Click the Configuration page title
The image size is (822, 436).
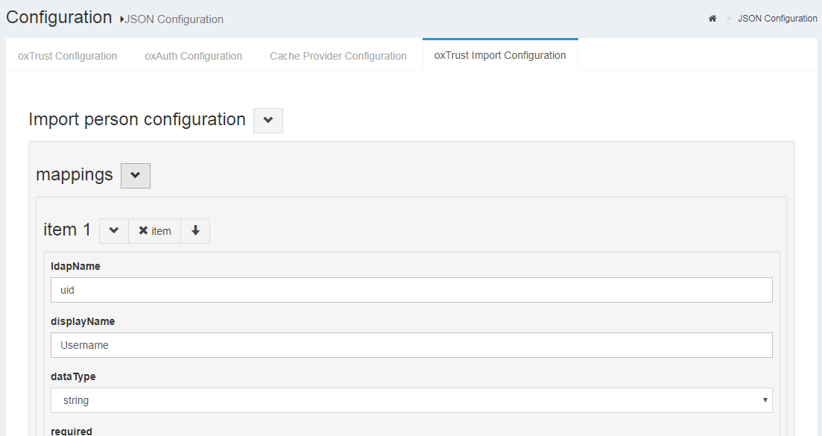tap(59, 18)
